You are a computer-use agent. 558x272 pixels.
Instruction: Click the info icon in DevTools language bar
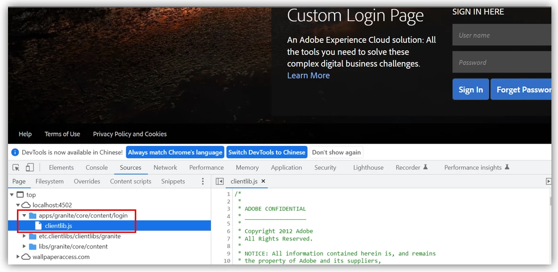click(x=15, y=152)
